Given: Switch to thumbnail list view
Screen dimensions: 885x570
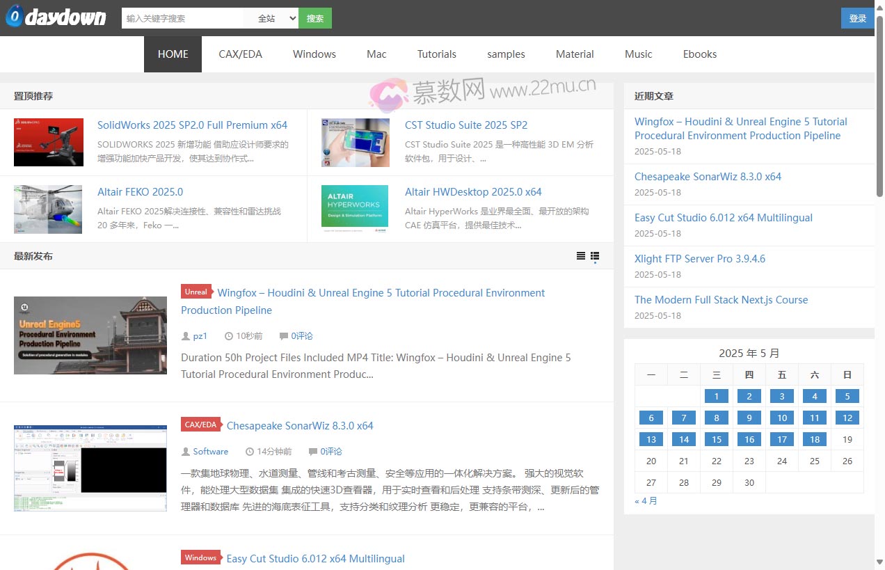Looking at the screenshot, I should 595,256.
